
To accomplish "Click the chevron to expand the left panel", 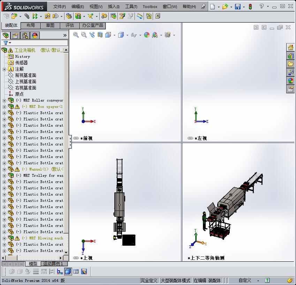I will (65, 35).
